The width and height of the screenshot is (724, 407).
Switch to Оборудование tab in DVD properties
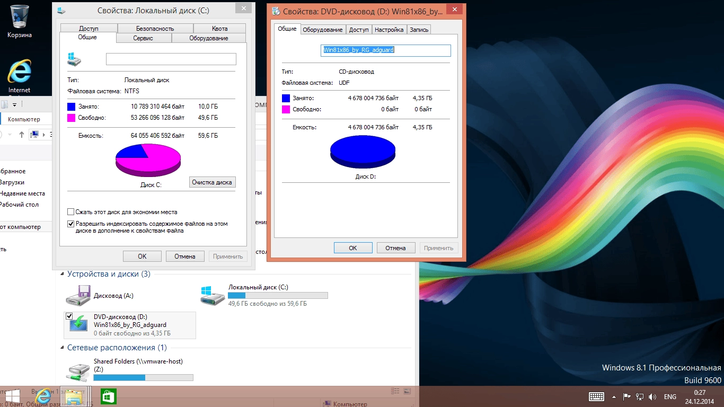coord(323,30)
